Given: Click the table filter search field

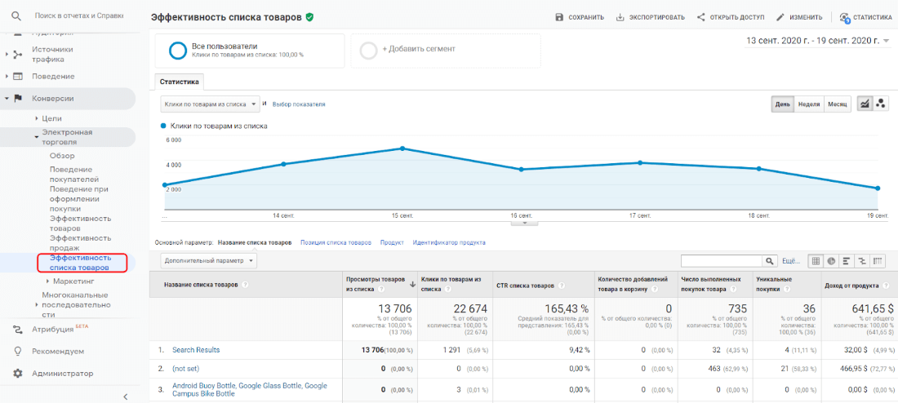Looking at the screenshot, I should [x=722, y=261].
